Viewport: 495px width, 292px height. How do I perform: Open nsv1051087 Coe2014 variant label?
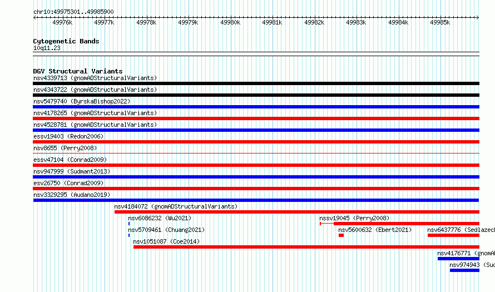tap(166, 241)
